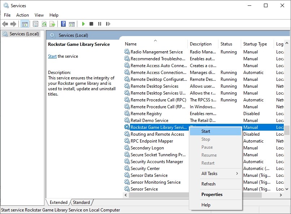This screenshot has width=291, height=214.
Task: Choose Help in the context menu
Action: [x=216, y=205]
